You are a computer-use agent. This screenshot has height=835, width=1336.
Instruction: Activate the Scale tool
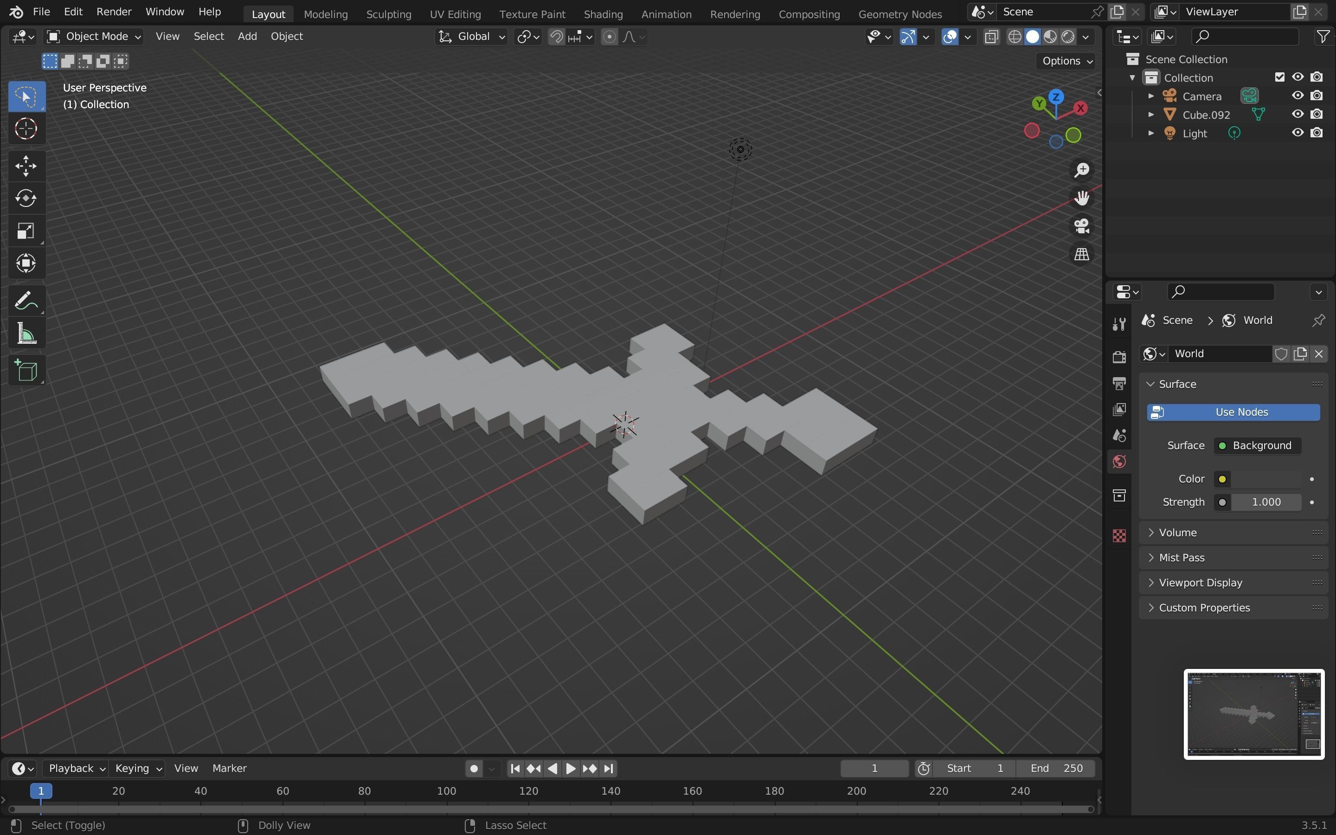[26, 231]
